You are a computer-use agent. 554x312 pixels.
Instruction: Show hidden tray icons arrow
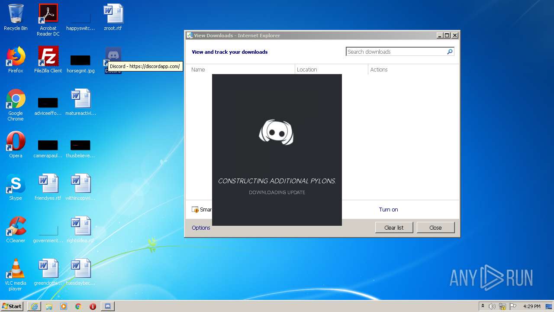click(x=483, y=306)
